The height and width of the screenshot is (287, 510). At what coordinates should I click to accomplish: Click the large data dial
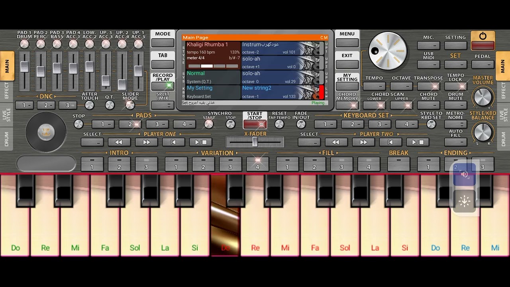[388, 51]
